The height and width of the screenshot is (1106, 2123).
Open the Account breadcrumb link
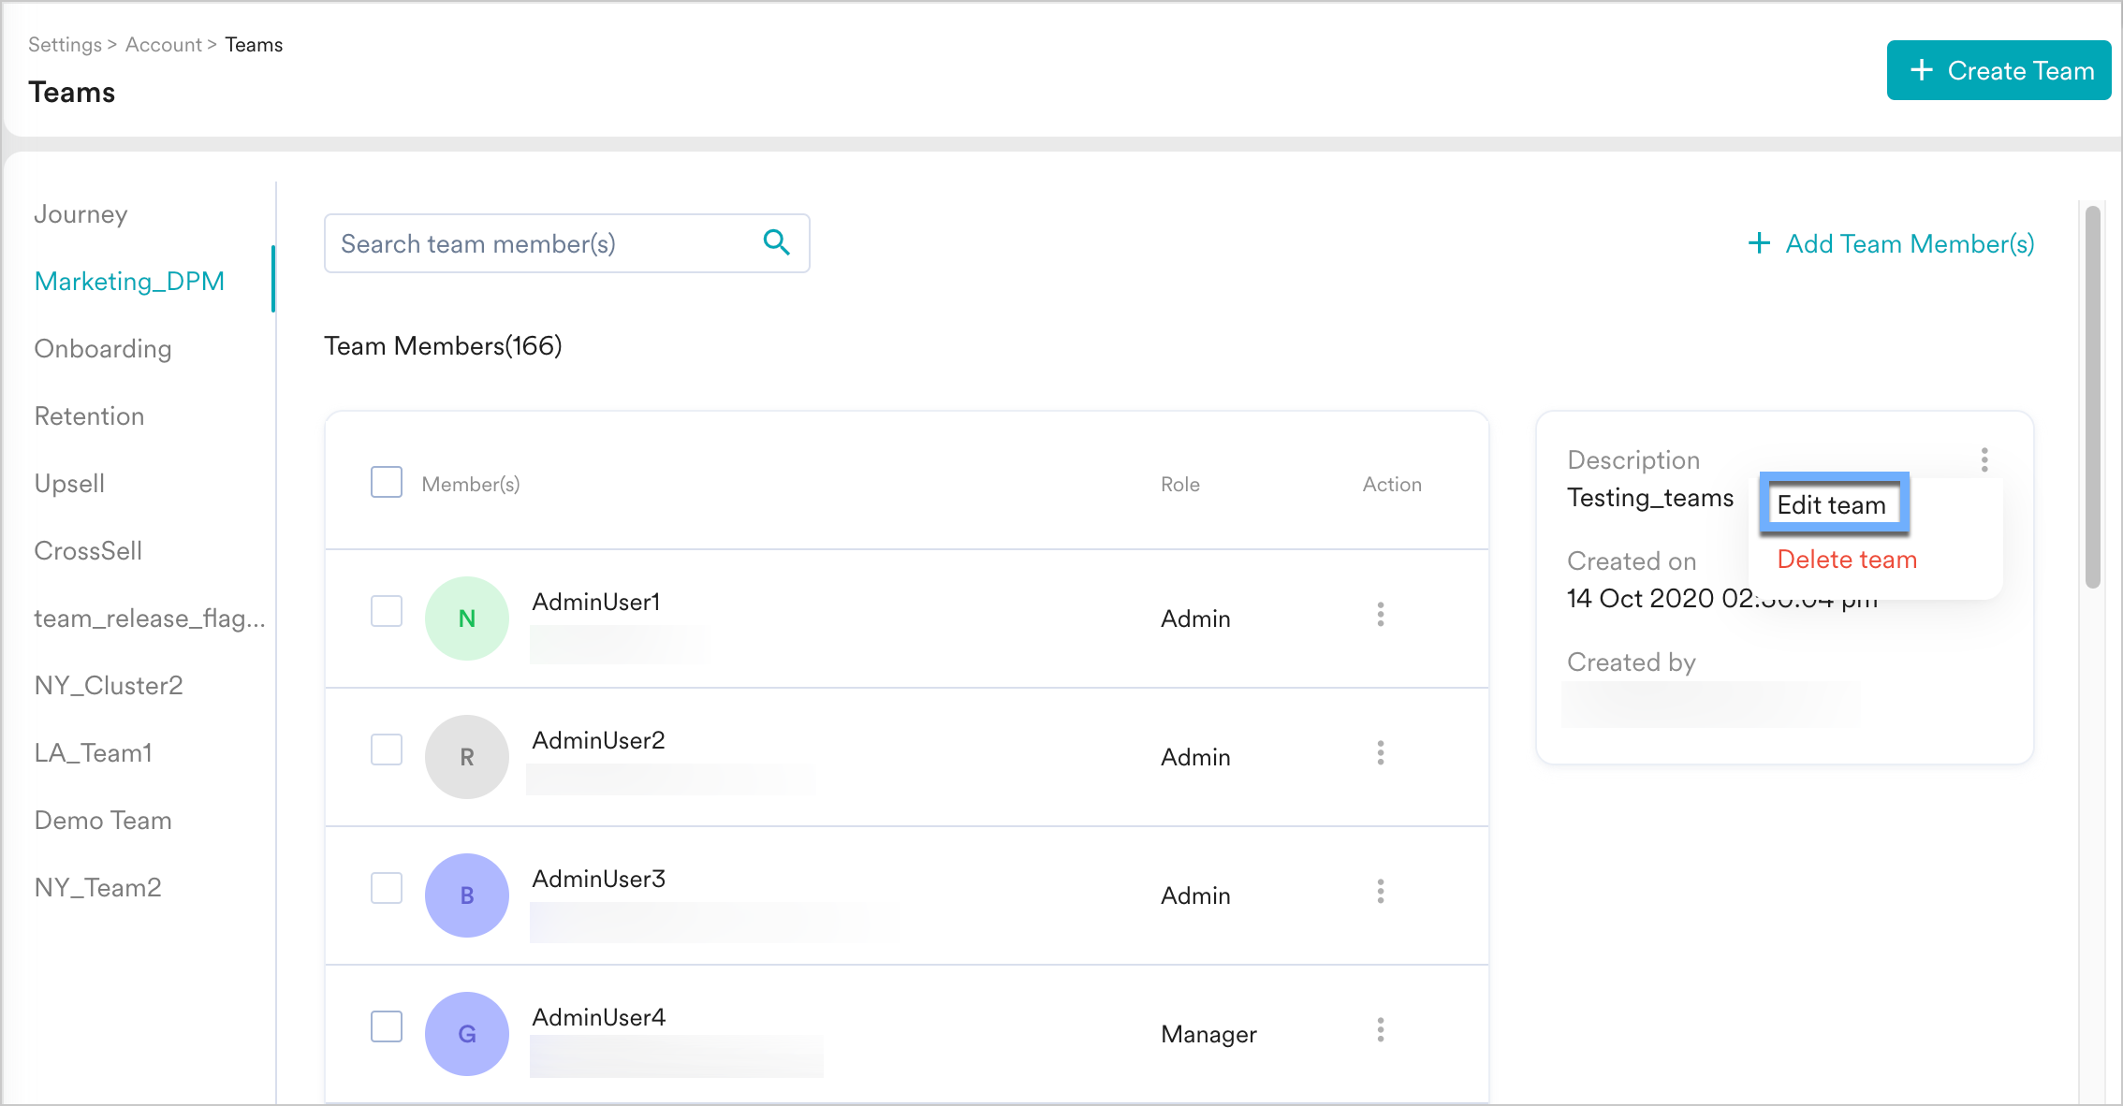pos(164,44)
